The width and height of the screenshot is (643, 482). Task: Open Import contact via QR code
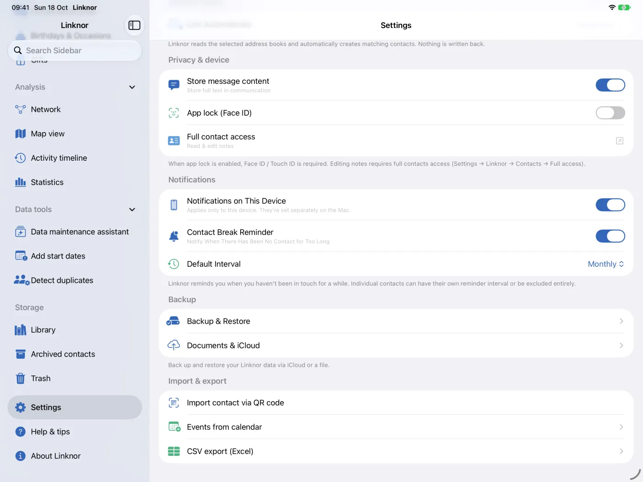click(x=396, y=403)
